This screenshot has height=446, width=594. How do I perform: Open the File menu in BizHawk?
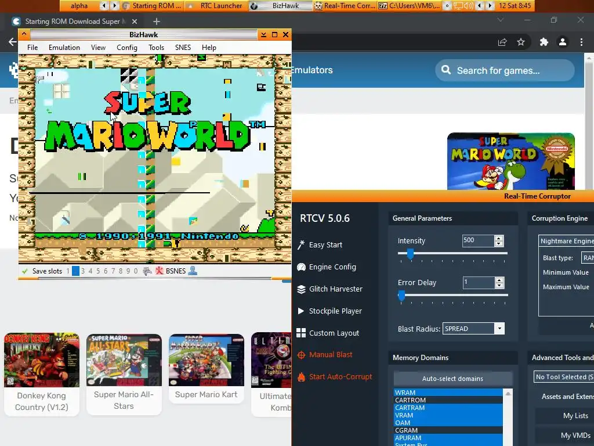pyautogui.click(x=32, y=48)
